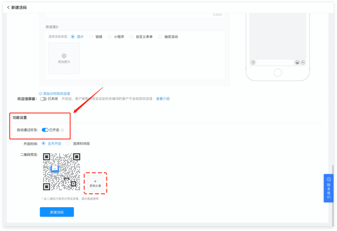The width and height of the screenshot is (337, 231).
Task: Click the plus icon beside 添加分时段欢迎语
Action: point(40,94)
